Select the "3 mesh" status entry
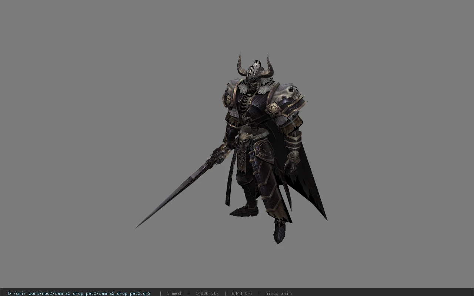474x296 pixels. [x=174, y=293]
